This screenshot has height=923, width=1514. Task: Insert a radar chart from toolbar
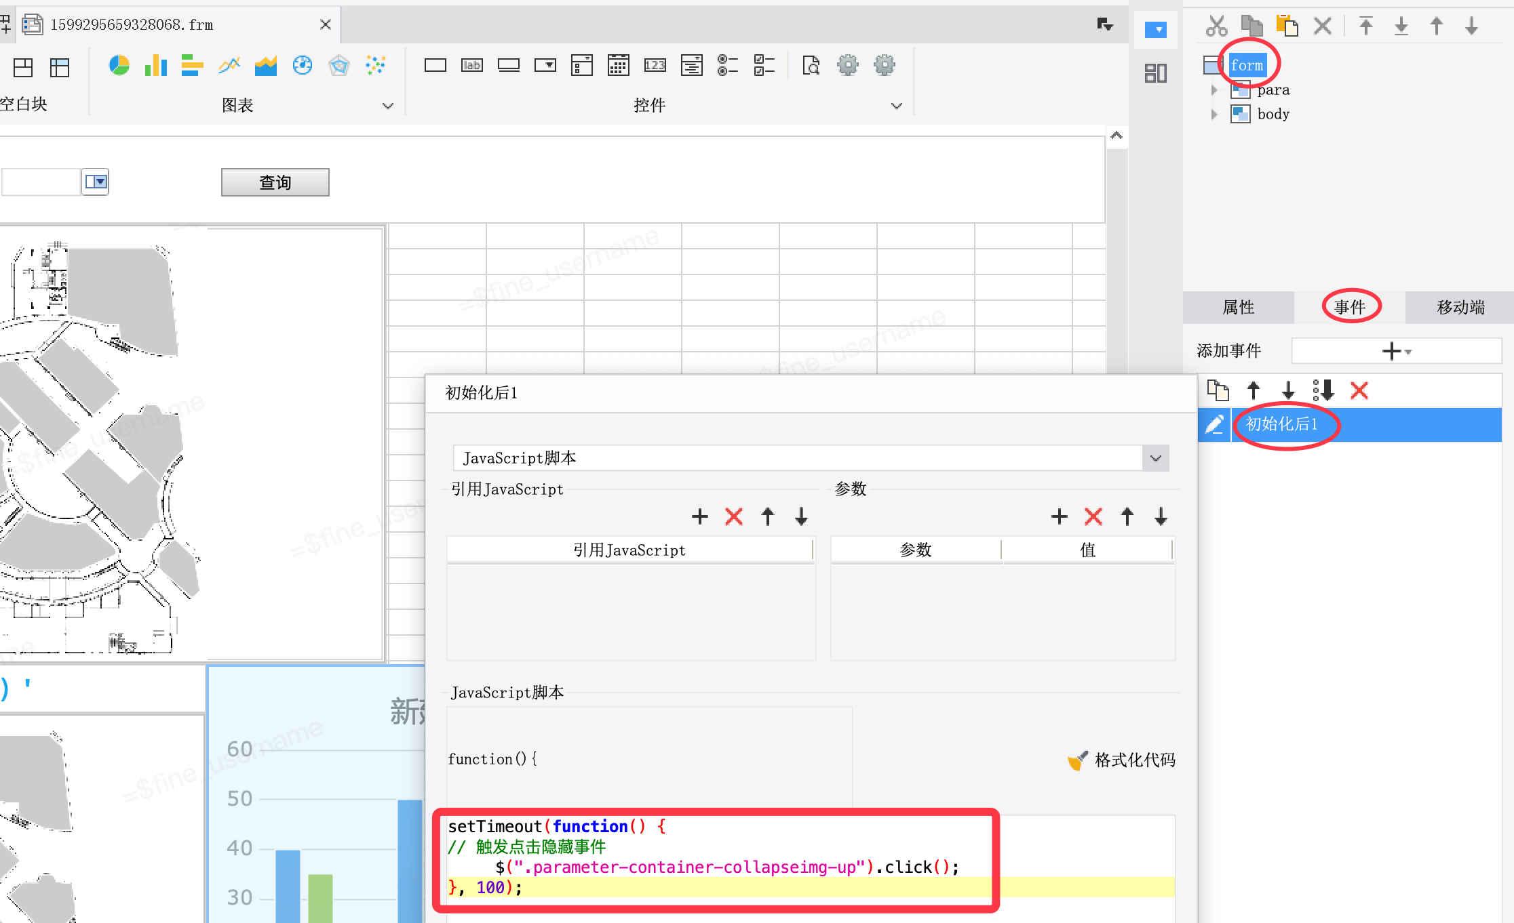[339, 66]
